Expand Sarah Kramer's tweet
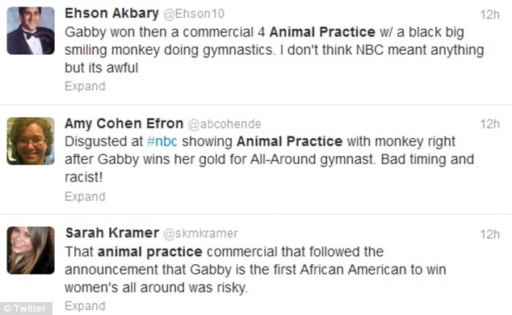 (x=85, y=306)
